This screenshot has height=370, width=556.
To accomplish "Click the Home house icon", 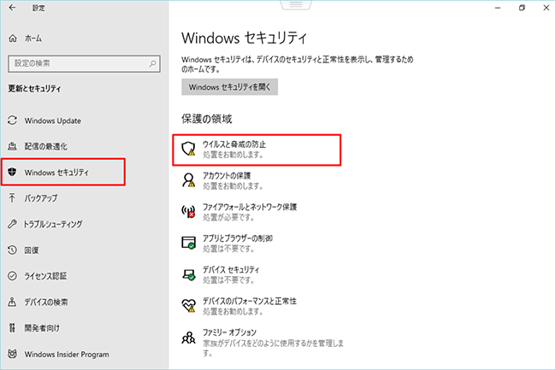I will pos(13,38).
